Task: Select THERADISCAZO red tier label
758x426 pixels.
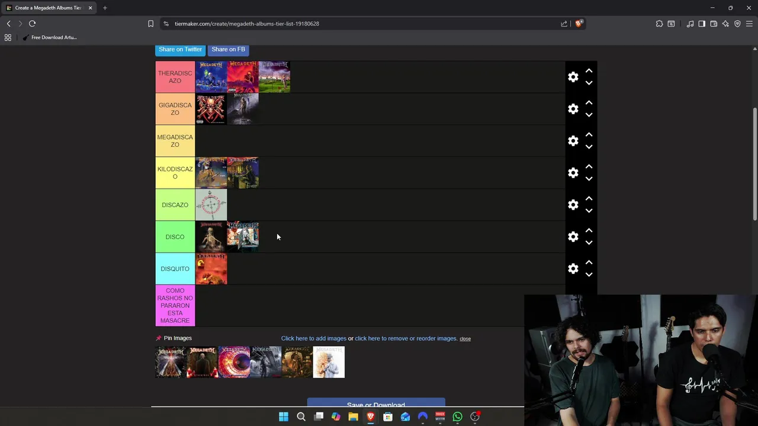Action: [x=175, y=77]
